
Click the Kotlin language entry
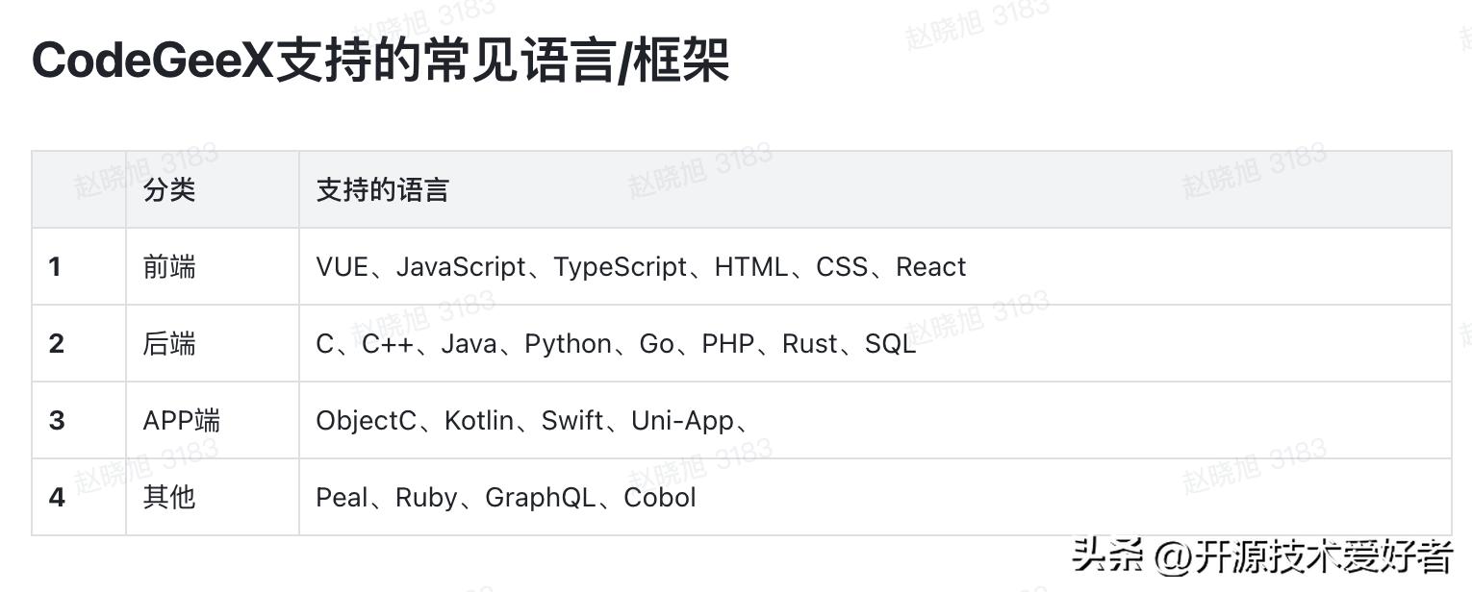(x=479, y=420)
